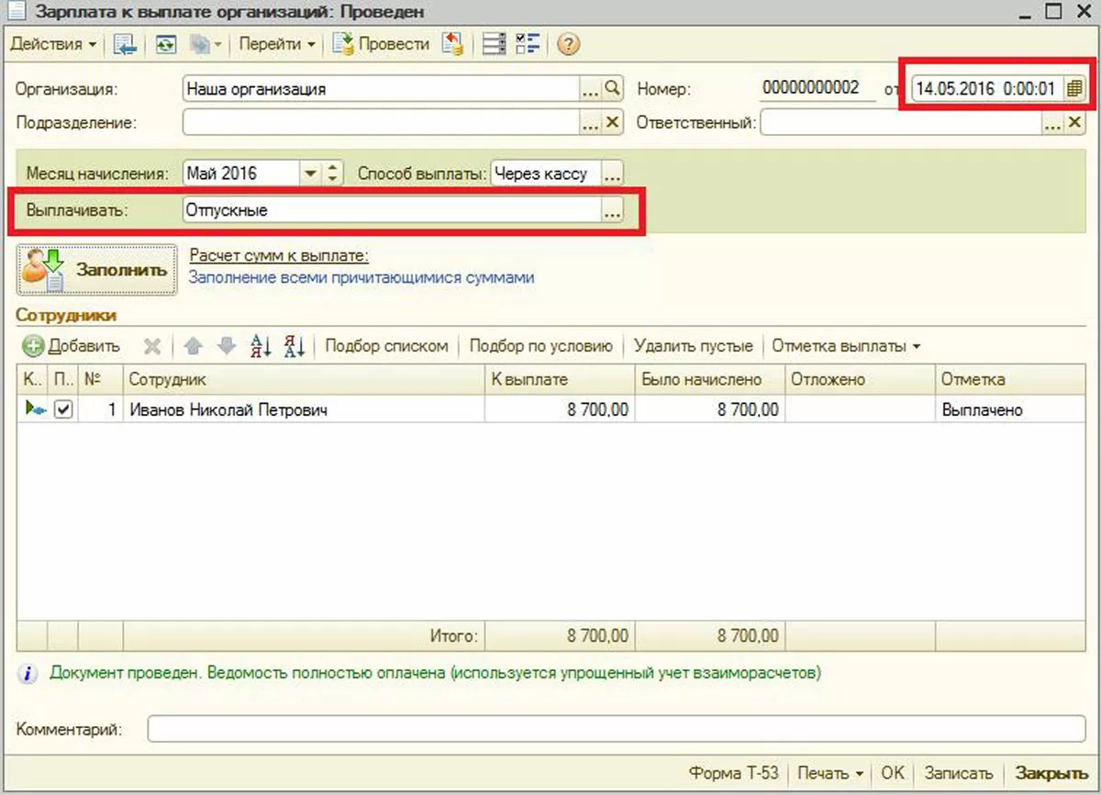Click link Заполнение всеми причитающимися суммами

pyautogui.click(x=361, y=277)
